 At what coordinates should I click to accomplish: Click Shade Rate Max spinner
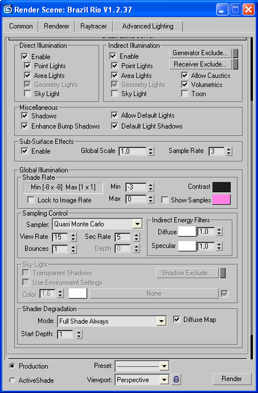[x=150, y=200]
